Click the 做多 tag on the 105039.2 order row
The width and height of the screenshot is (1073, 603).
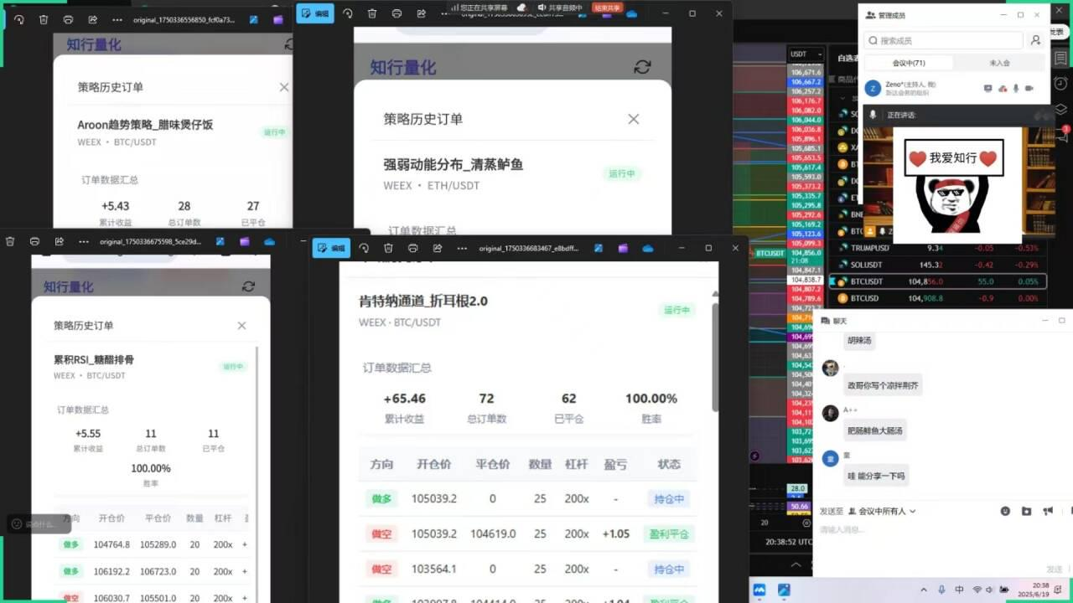381,498
